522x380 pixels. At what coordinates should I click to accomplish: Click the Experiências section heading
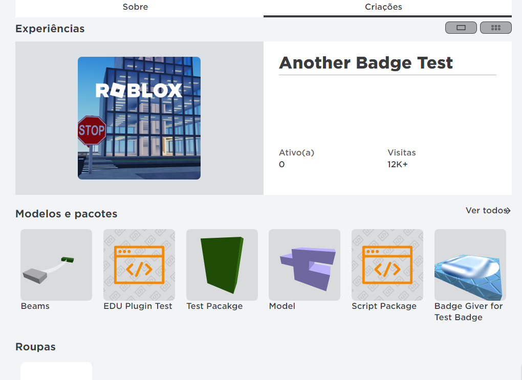(x=50, y=29)
